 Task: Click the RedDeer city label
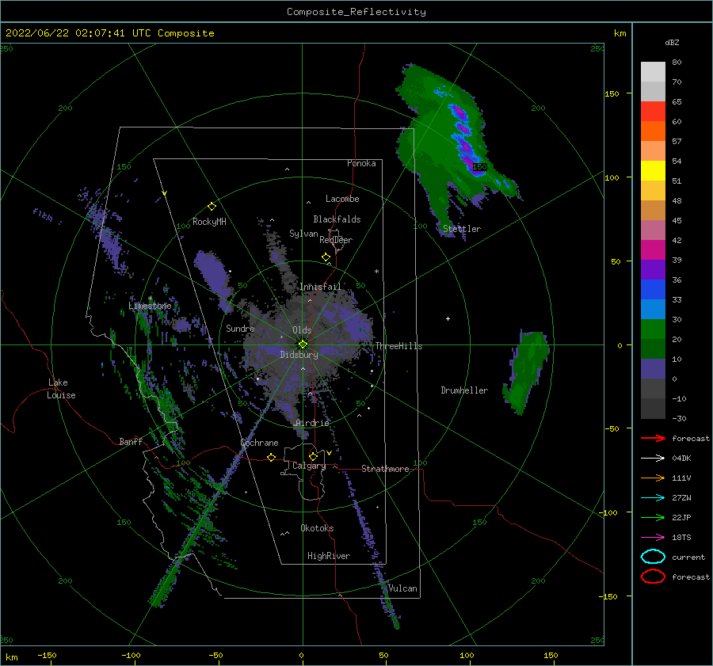(336, 240)
